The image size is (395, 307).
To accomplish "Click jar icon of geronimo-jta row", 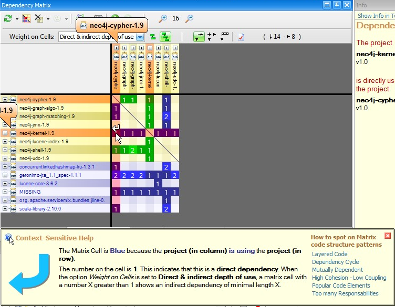I will pyautogui.click(x=13, y=175).
